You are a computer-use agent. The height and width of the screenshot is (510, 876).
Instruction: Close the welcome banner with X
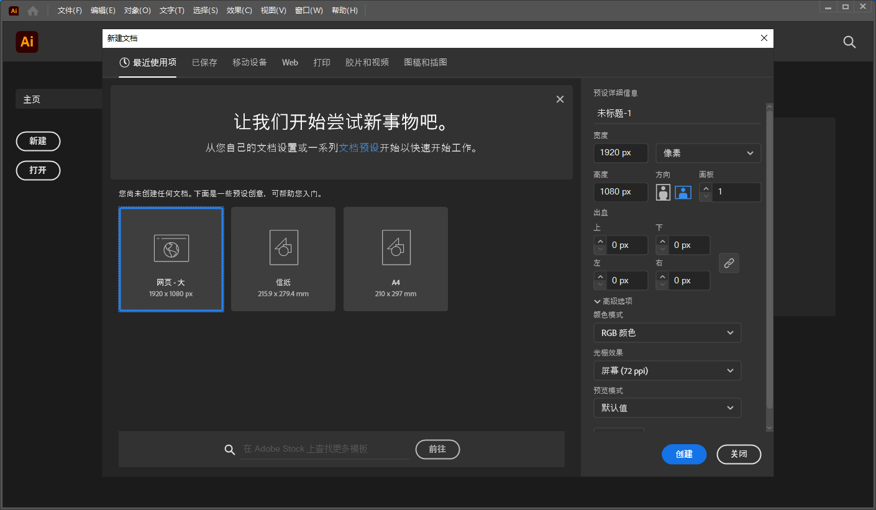tap(560, 99)
